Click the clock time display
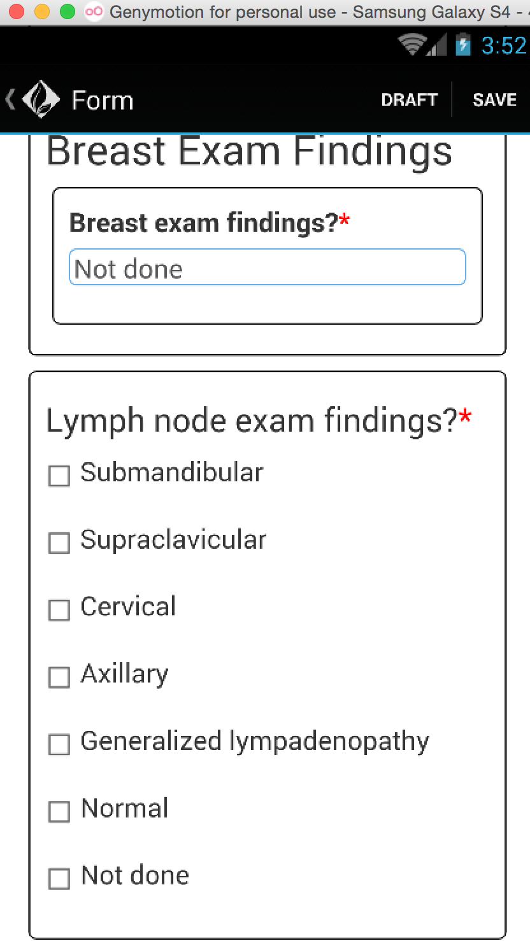This screenshot has height=941, width=530. click(503, 45)
